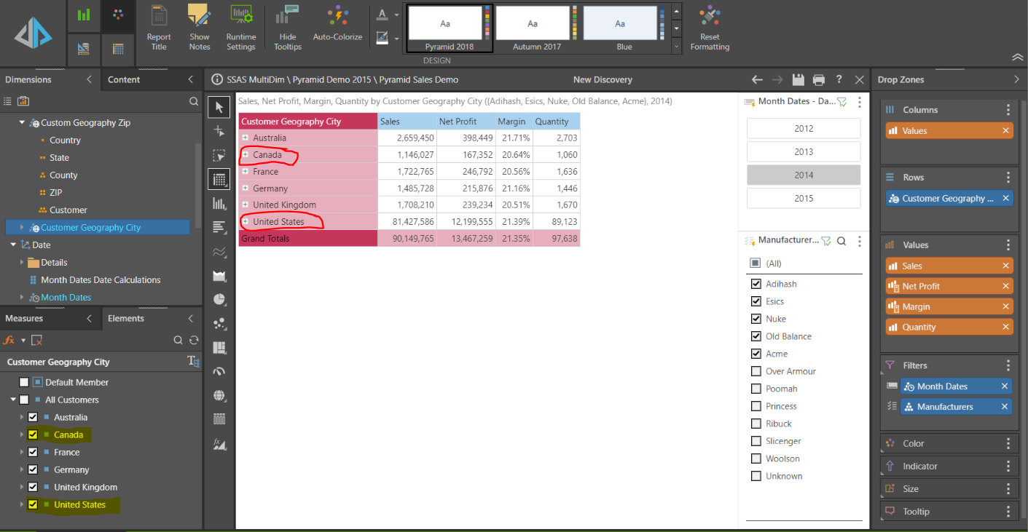This screenshot has width=1028, height=532.
Task: Expand Germany in the Elements tree
Action: point(22,469)
